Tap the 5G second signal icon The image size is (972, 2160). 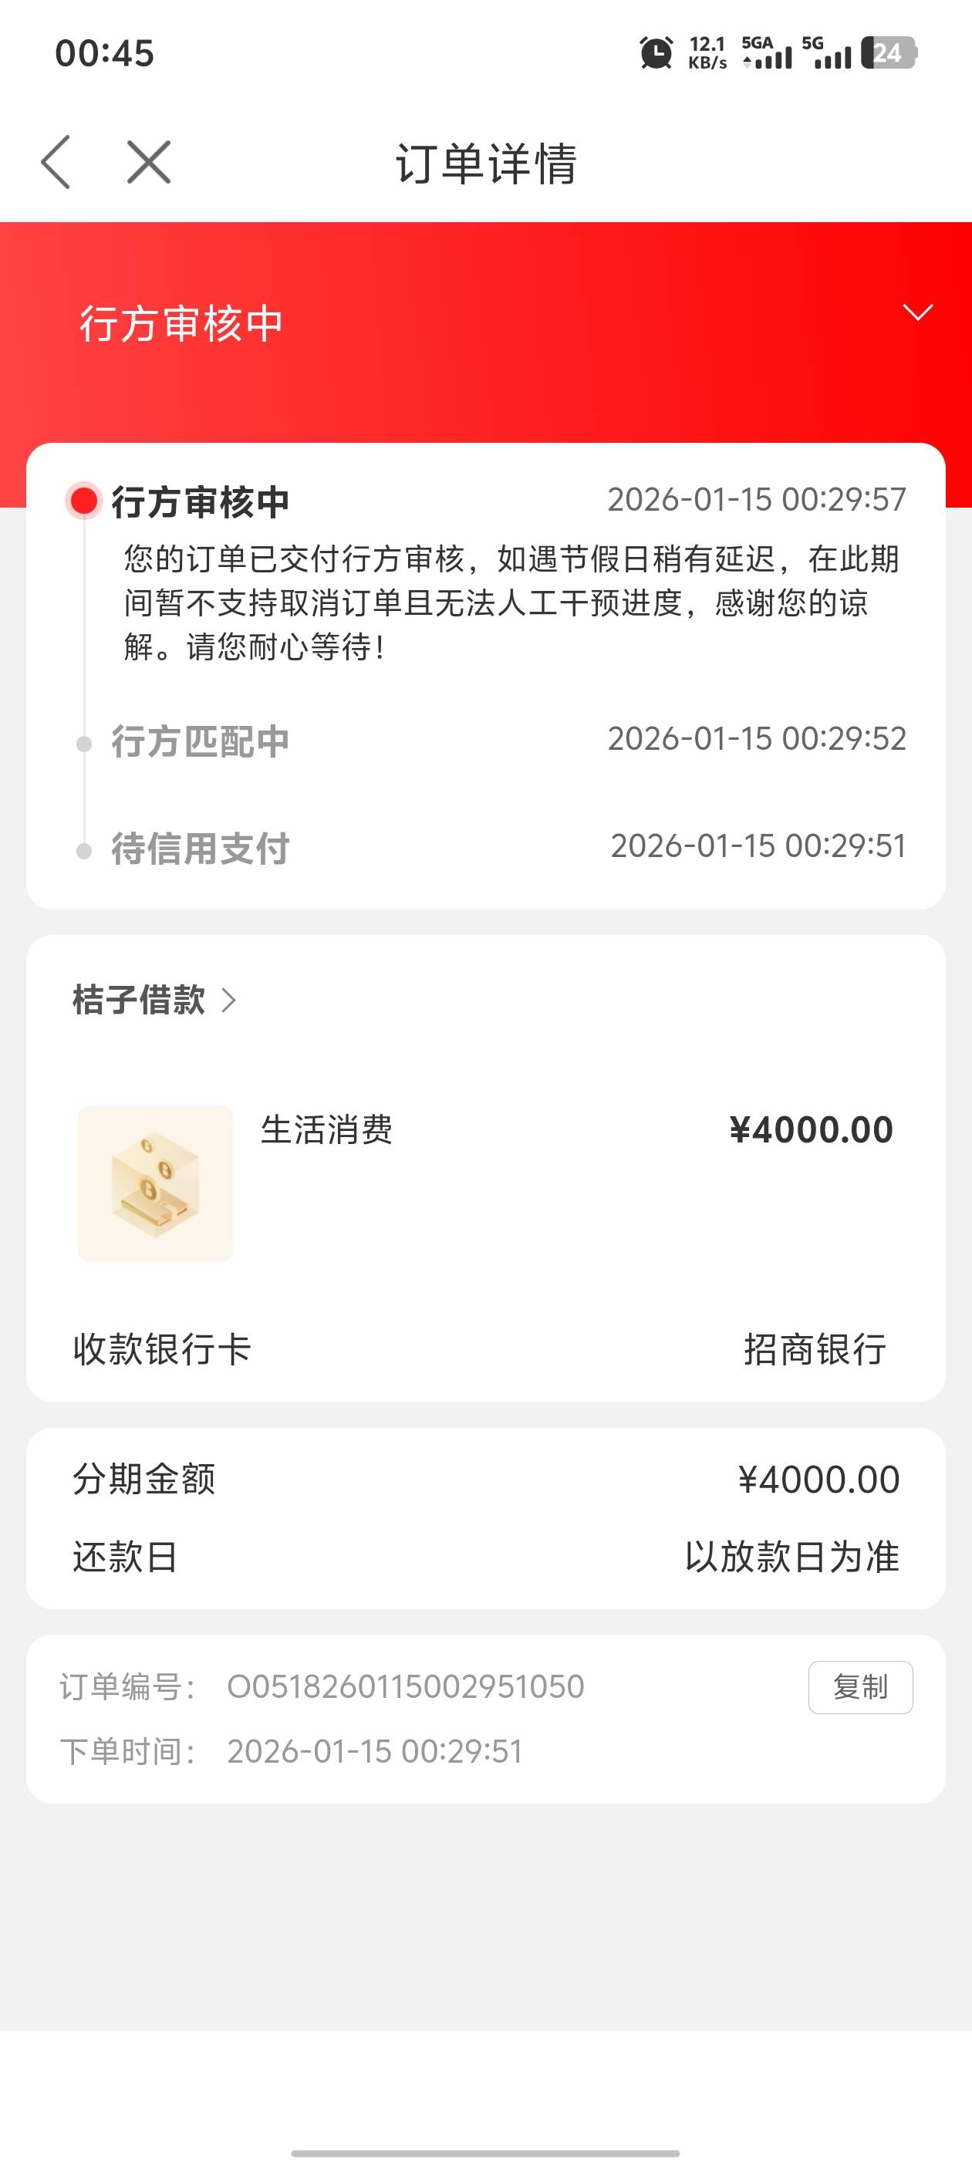click(x=827, y=52)
